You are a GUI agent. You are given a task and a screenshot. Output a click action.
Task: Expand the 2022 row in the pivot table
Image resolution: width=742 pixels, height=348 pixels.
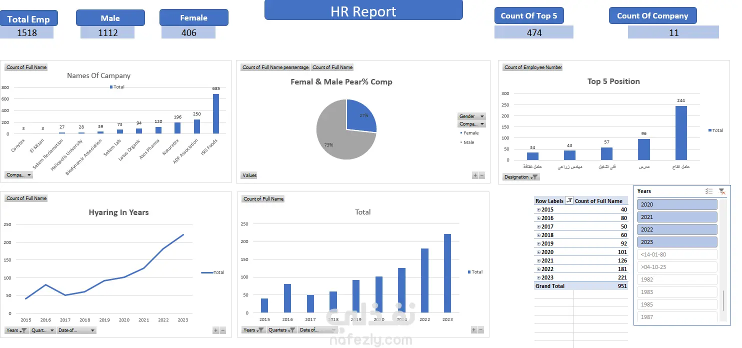tap(538, 269)
